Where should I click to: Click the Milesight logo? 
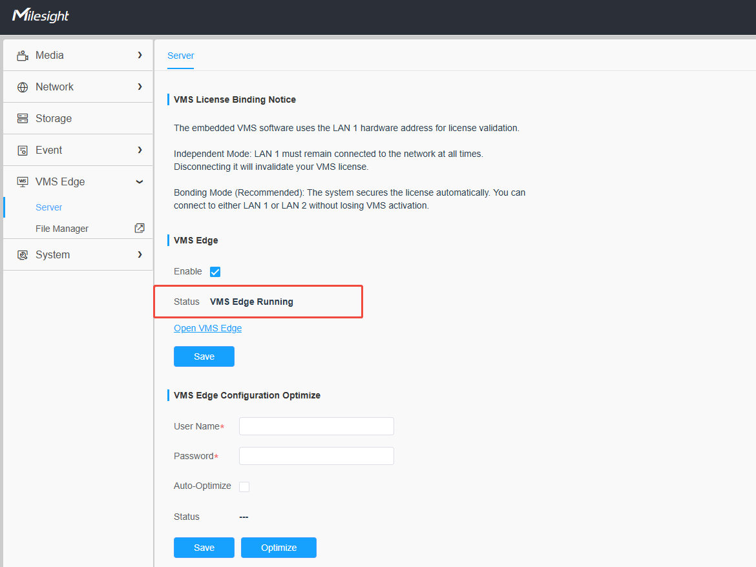pyautogui.click(x=41, y=15)
